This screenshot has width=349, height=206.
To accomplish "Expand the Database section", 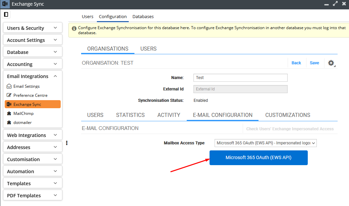I will pyautogui.click(x=33, y=52).
